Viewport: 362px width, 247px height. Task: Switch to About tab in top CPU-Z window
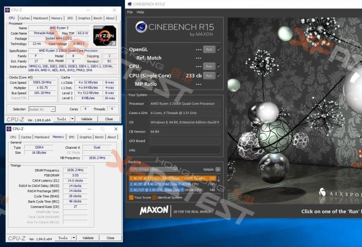pyautogui.click(x=110, y=18)
